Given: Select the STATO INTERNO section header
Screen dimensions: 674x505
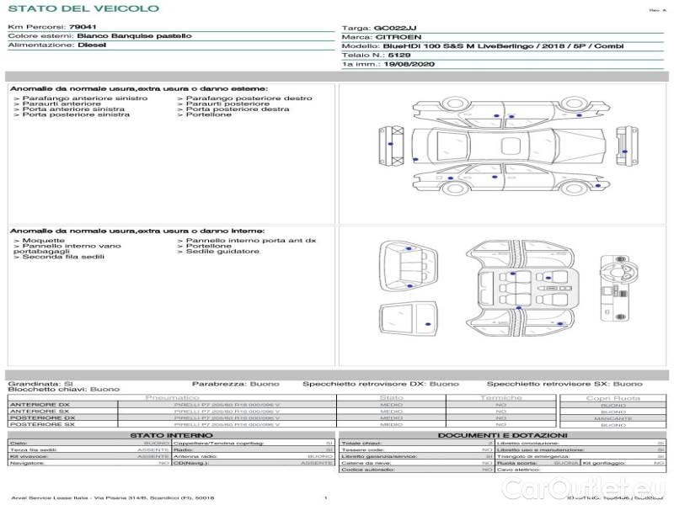Looking at the screenshot, I should pos(172,435).
